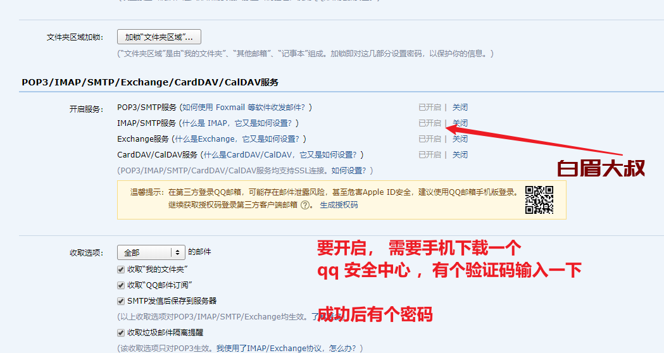Click the lock folder area button

pyautogui.click(x=159, y=37)
